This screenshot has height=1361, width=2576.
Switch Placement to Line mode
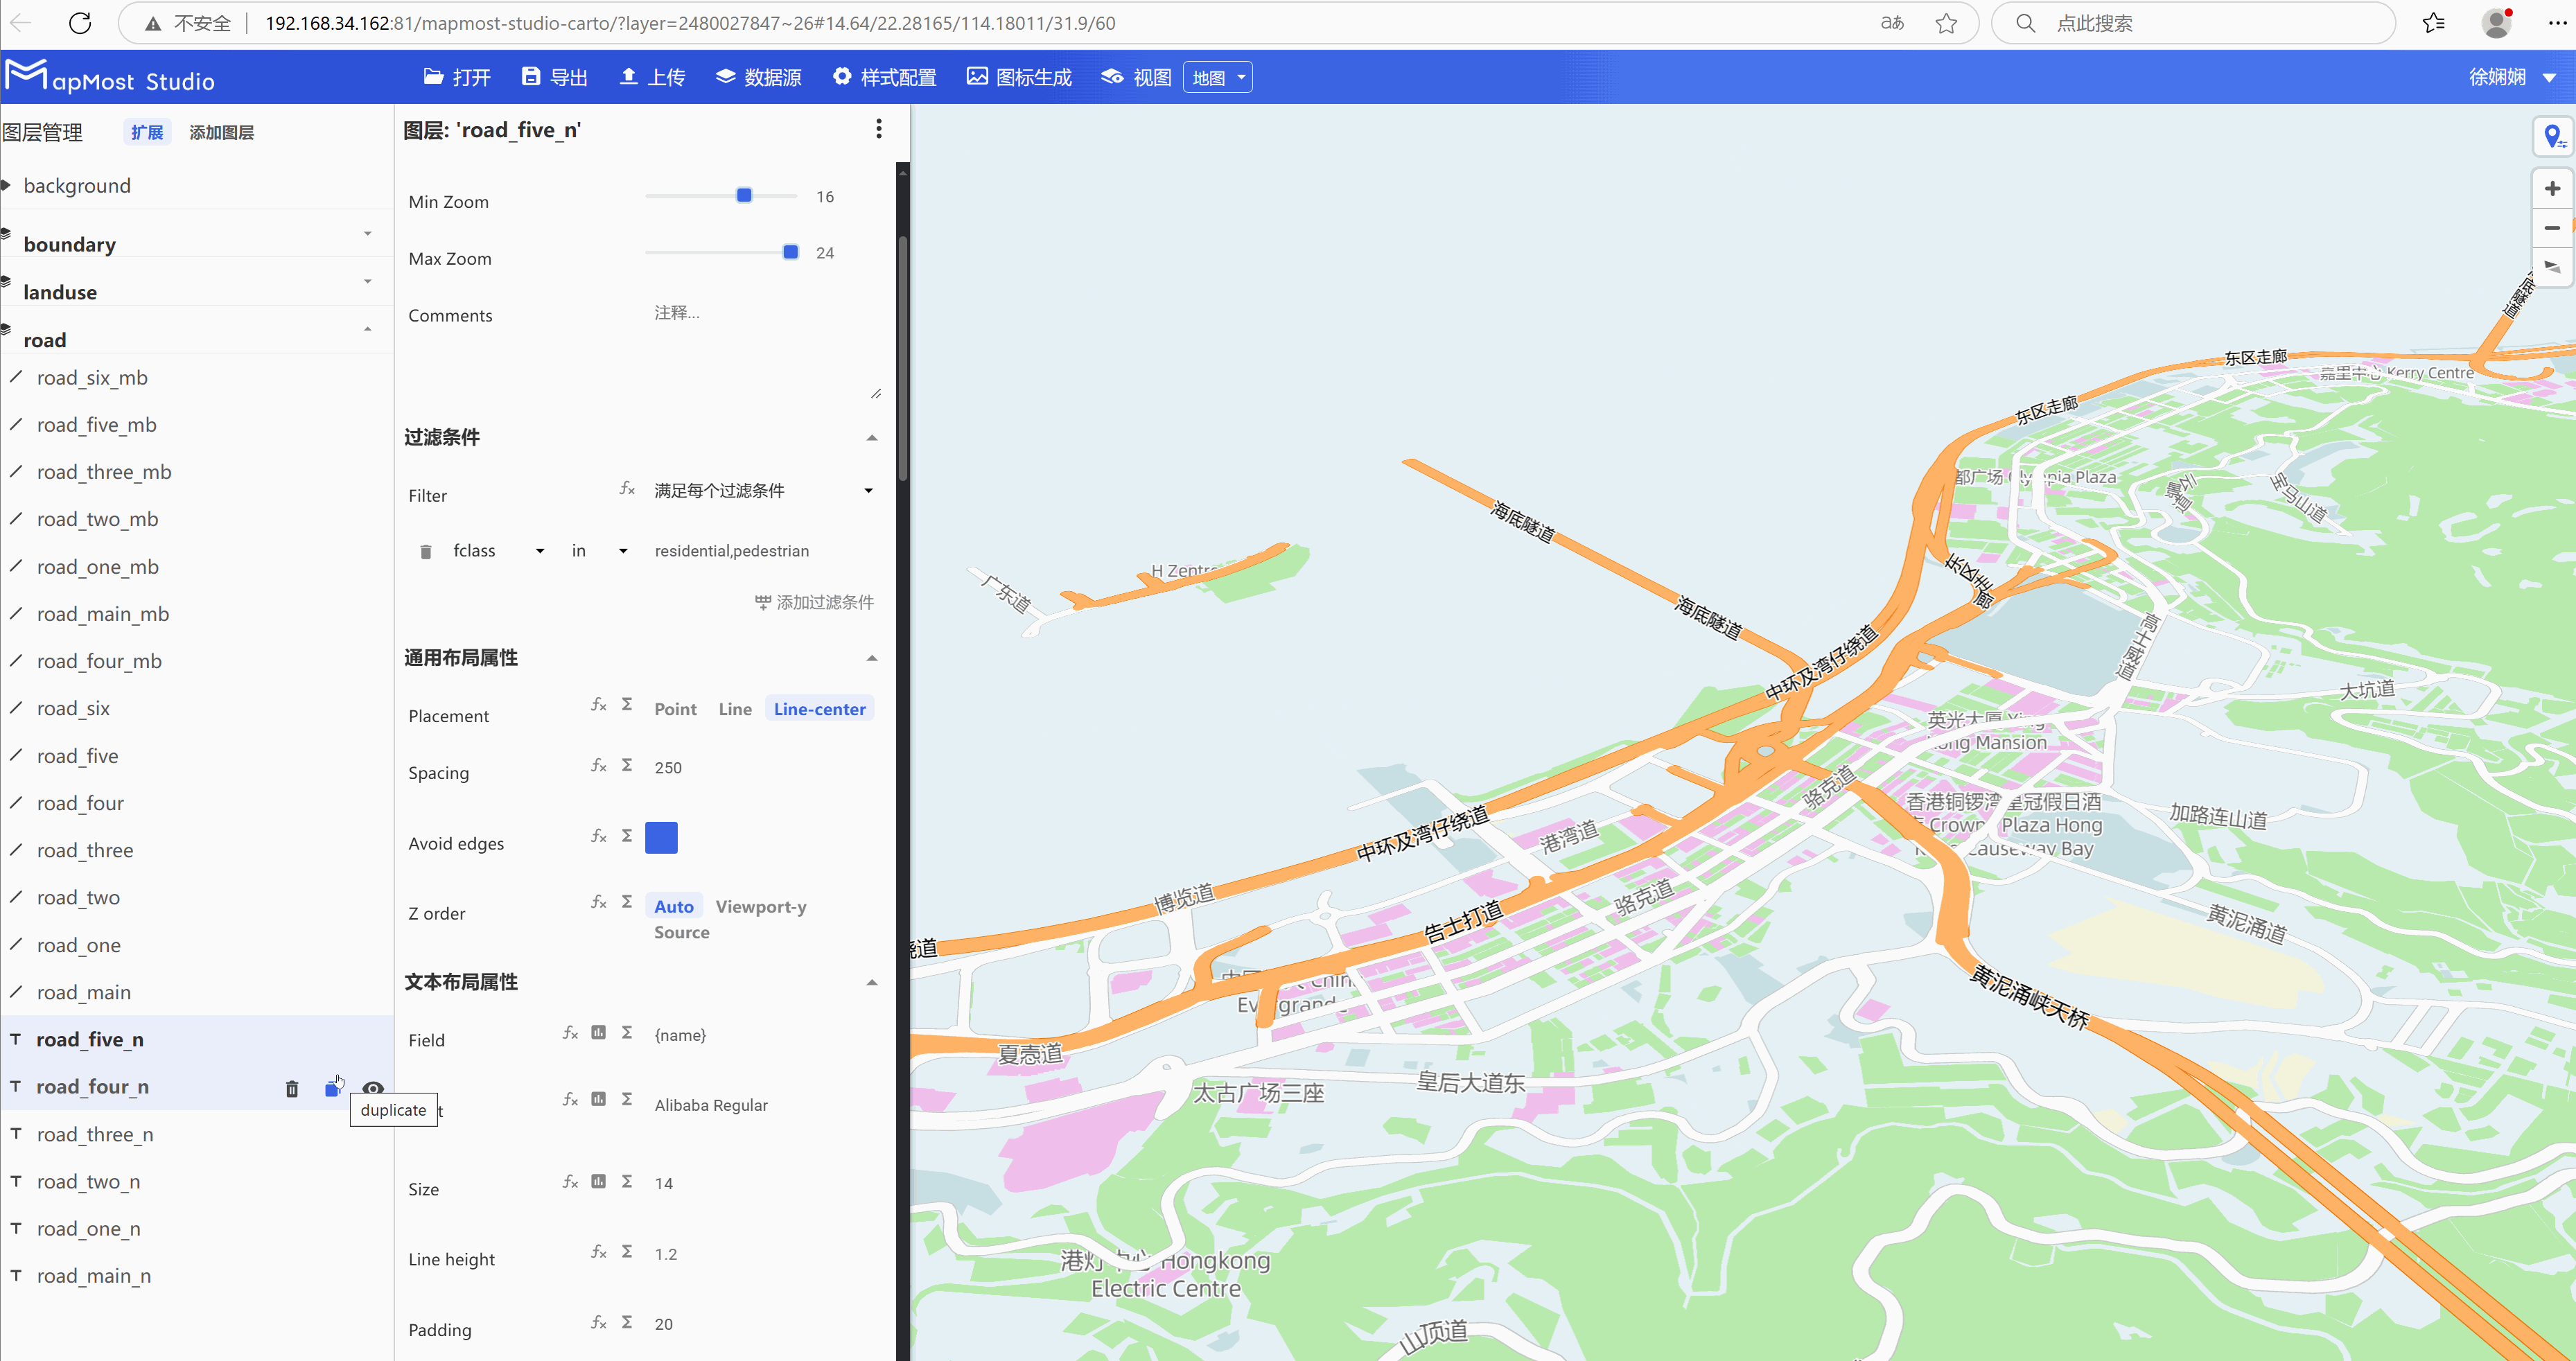coord(735,708)
